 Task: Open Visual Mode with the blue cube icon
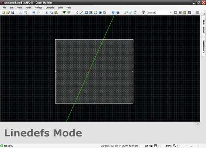[x=113, y=12]
